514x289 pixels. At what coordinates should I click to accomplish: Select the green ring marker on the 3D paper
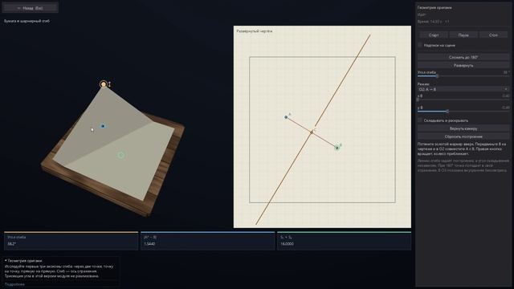(121, 155)
